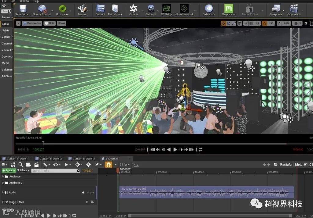
Task: Open the Datasmith importer
Action: tap(209, 10)
